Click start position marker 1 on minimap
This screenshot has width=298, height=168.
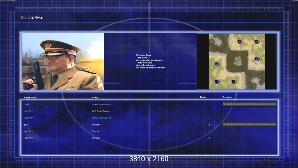pyautogui.click(x=217, y=81)
